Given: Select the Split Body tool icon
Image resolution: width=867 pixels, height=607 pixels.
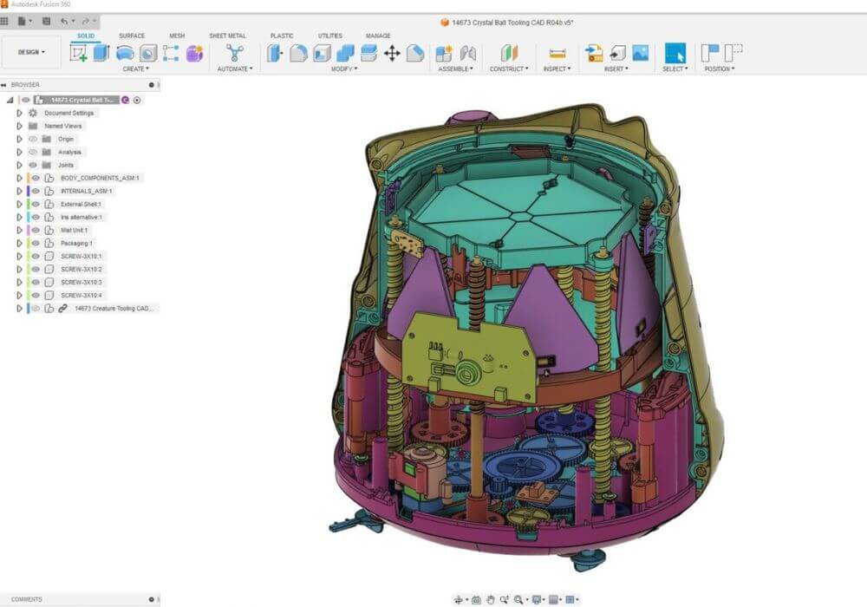Looking at the screenshot, I should (x=368, y=53).
